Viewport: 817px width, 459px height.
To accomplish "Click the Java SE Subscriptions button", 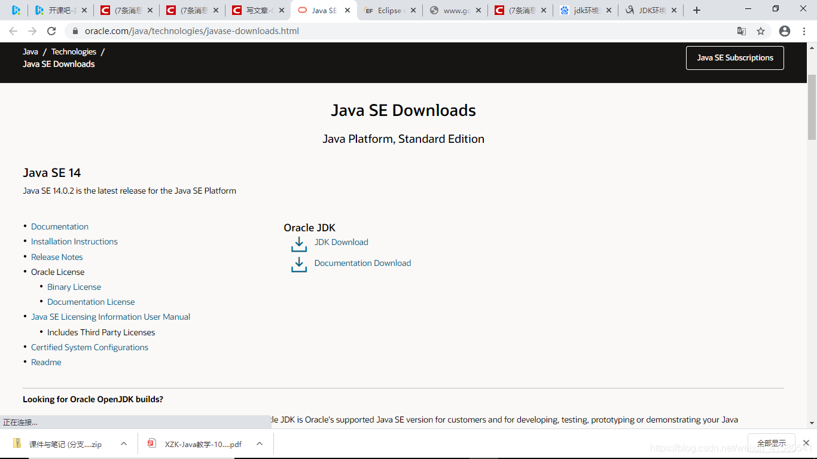I will point(735,58).
